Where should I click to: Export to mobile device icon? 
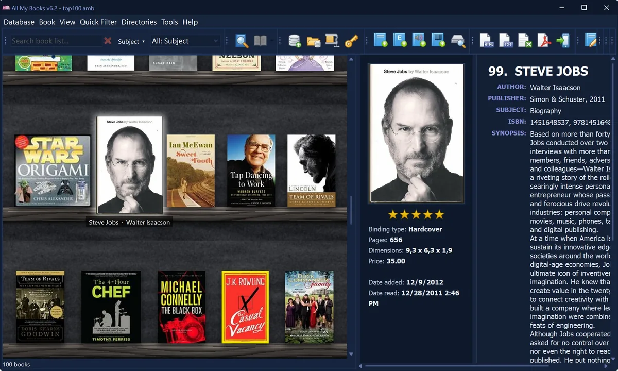coord(563,41)
